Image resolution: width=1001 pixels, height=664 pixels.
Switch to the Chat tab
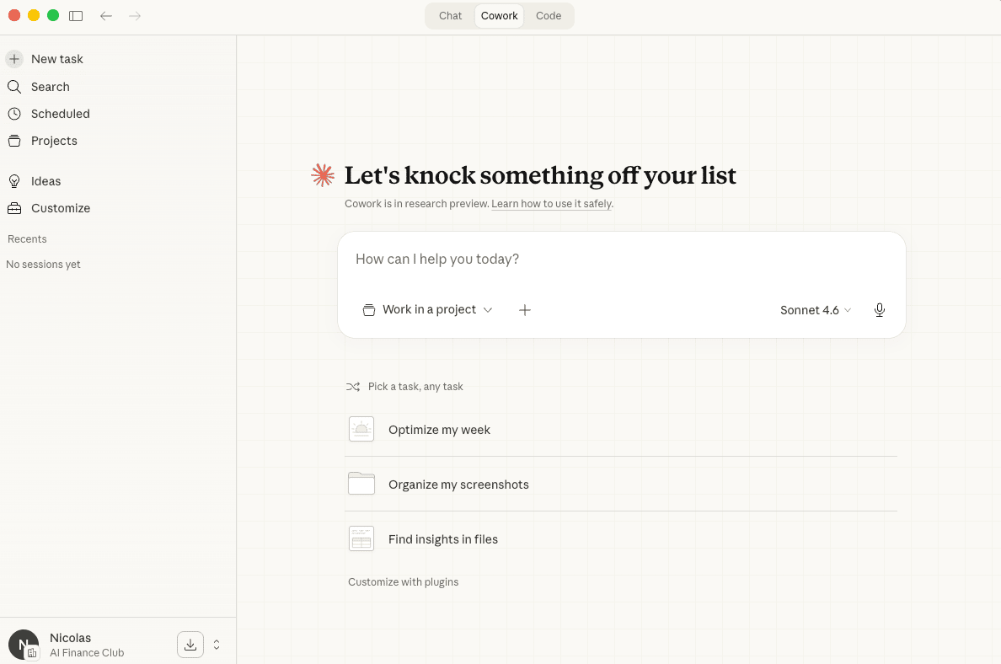pyautogui.click(x=450, y=16)
